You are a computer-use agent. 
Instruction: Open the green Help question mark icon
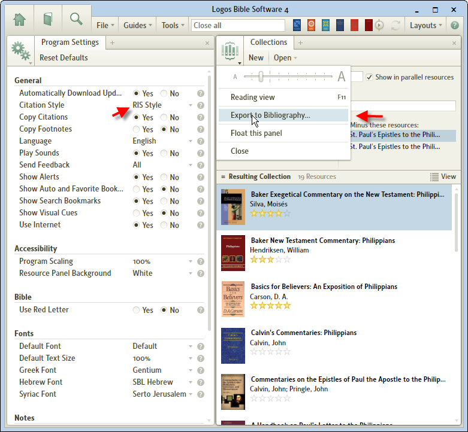pyautogui.click(x=455, y=25)
